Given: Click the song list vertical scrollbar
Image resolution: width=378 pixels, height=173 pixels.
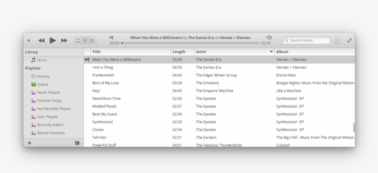Looking at the screenshot, I should (x=354, y=128).
